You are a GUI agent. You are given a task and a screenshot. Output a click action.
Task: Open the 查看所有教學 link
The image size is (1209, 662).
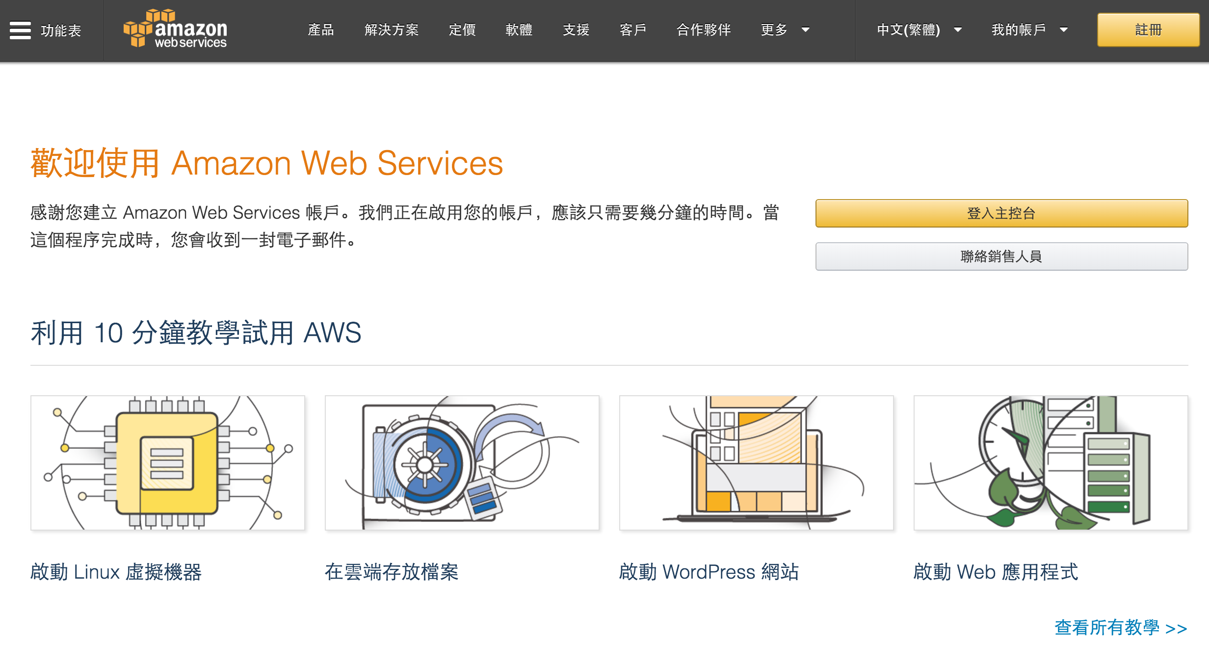click(x=1121, y=628)
